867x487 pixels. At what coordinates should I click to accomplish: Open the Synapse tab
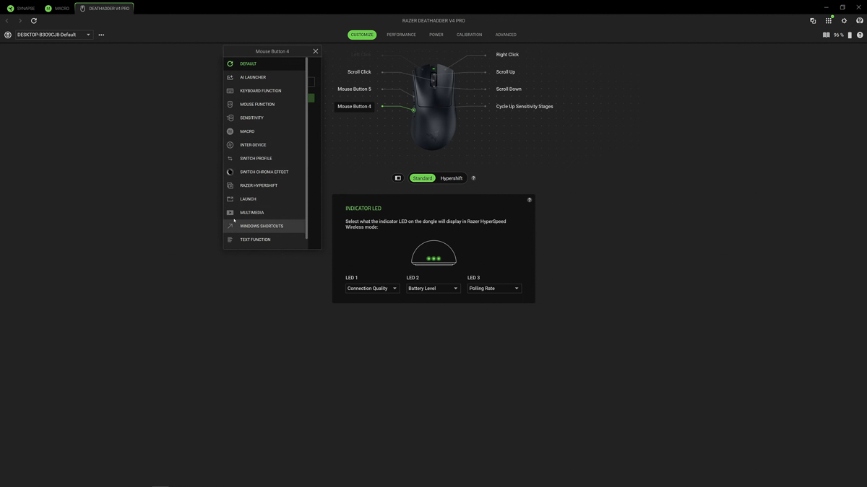click(21, 9)
